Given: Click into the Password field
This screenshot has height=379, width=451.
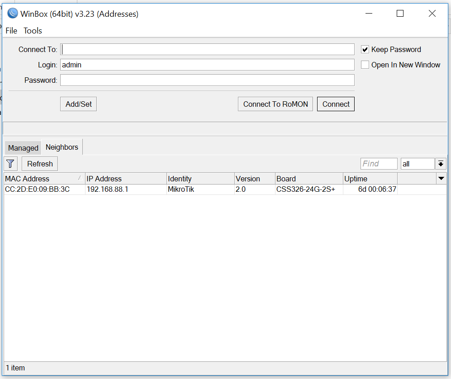Looking at the screenshot, I should [207, 80].
